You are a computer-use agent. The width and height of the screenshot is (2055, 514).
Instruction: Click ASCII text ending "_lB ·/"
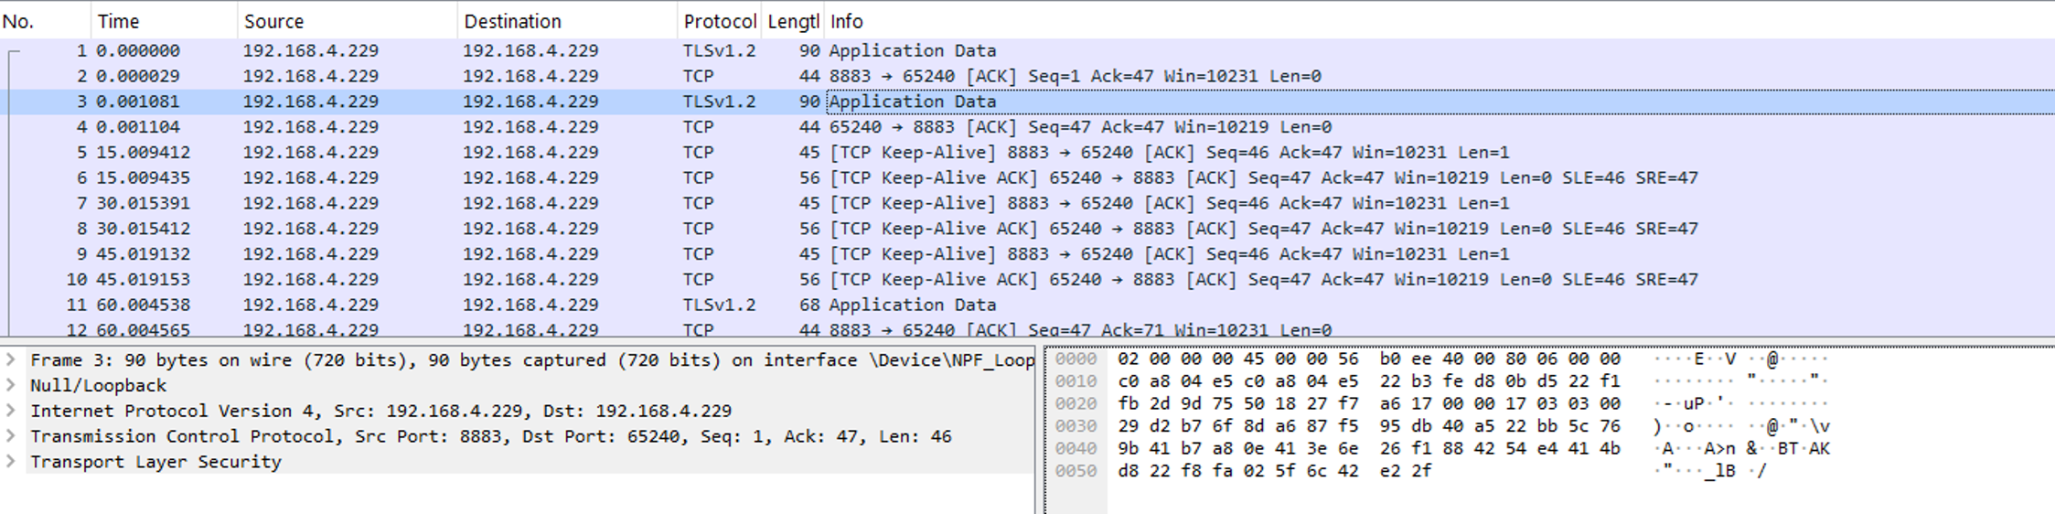(1710, 471)
